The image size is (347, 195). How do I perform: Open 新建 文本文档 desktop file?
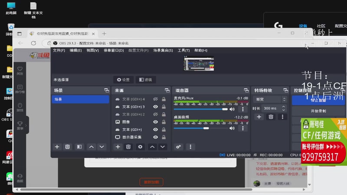coord(33,10)
